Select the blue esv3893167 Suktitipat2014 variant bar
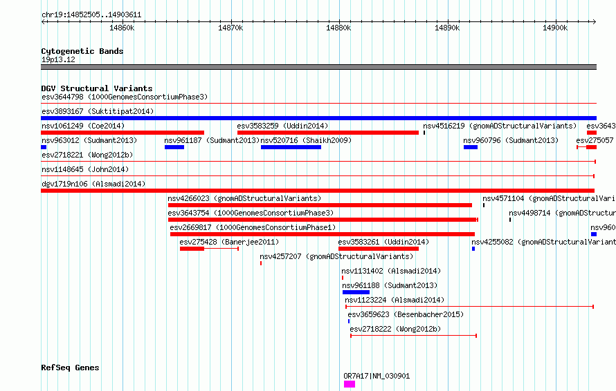Viewport: 616px width, 391px height. pos(318,118)
